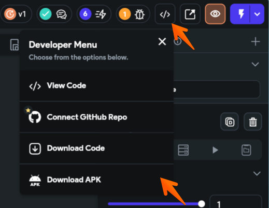The width and height of the screenshot is (269, 208).
Task: Click the info circle icon
Action: [x=177, y=41]
